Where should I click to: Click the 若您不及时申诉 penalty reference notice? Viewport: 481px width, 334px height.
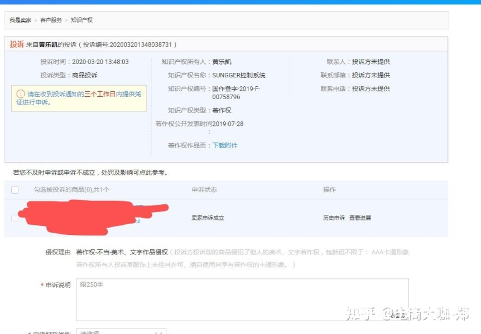(90, 173)
